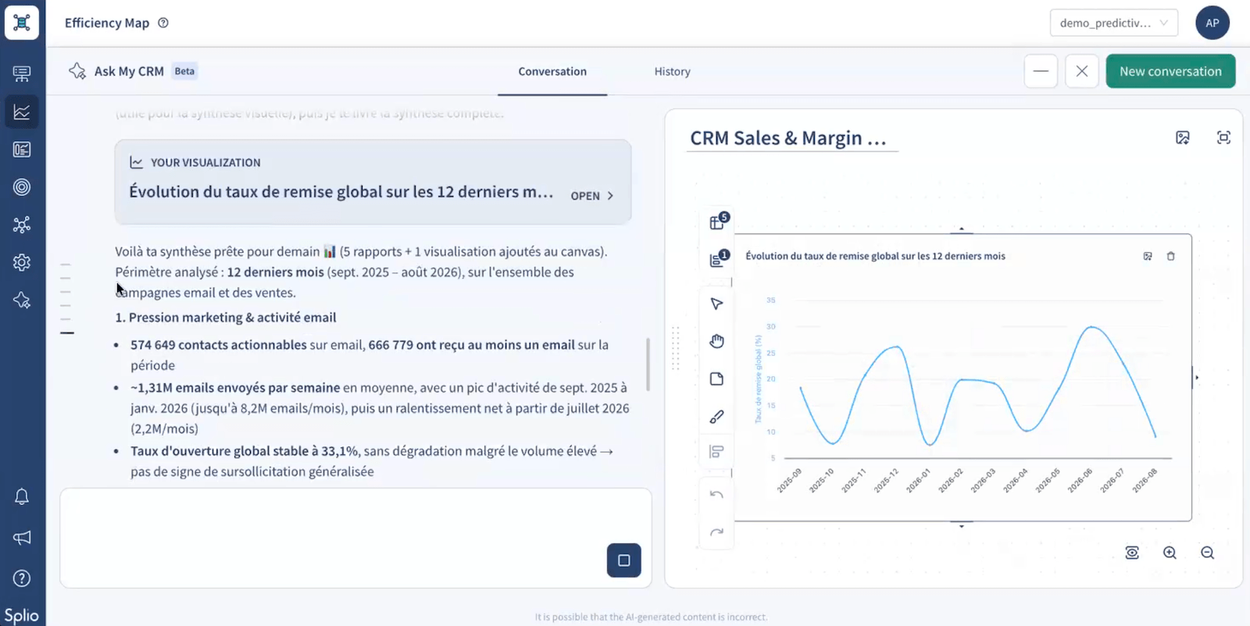Open the news layout sidebar icon

(22, 149)
